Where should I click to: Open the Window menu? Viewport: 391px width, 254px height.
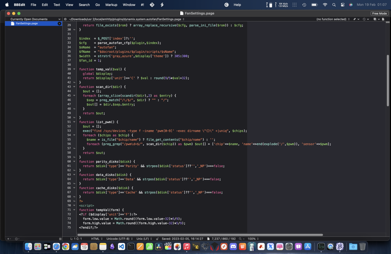(x=129, y=5)
